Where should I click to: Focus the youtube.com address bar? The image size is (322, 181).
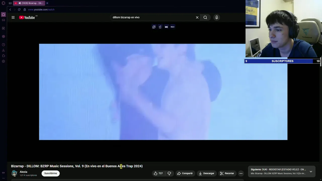tap(41, 10)
